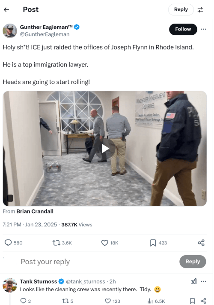This screenshot has height=305, width=214.
Task: Repost Tank Sturnoss's reply
Action: 65,301
